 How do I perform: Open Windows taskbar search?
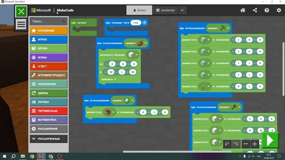click(x=13, y=156)
